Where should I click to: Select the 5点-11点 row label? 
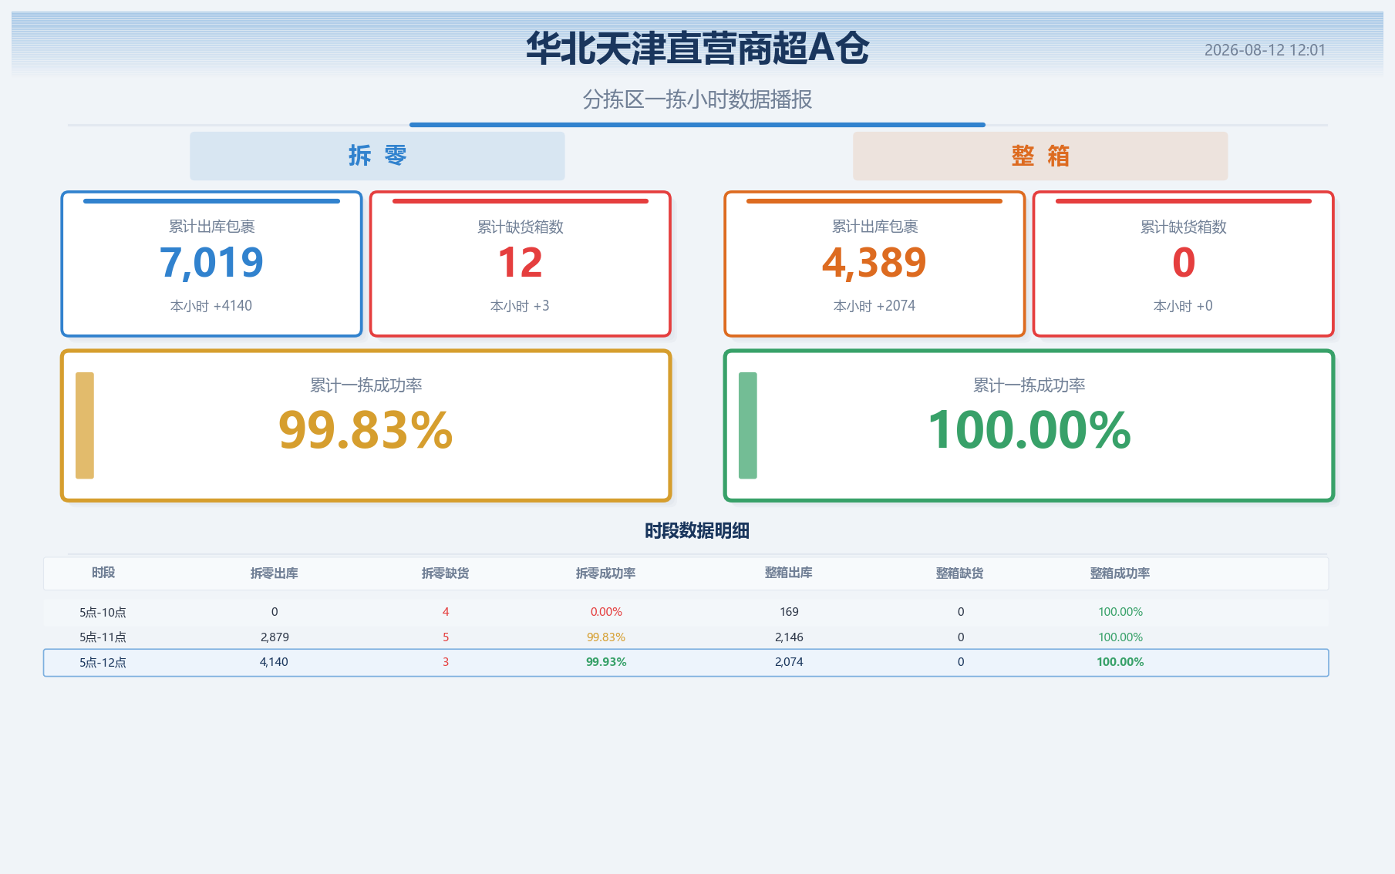103,637
